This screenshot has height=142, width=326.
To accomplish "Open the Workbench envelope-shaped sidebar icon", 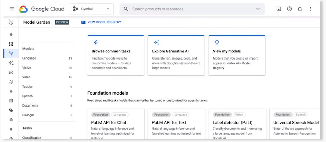I will (11, 72).
